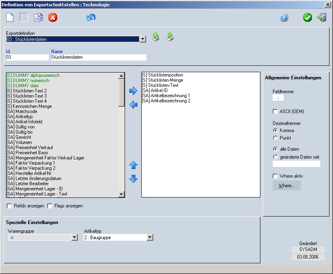Click the copy definition icon
333x274 pixels.
click(38, 17)
